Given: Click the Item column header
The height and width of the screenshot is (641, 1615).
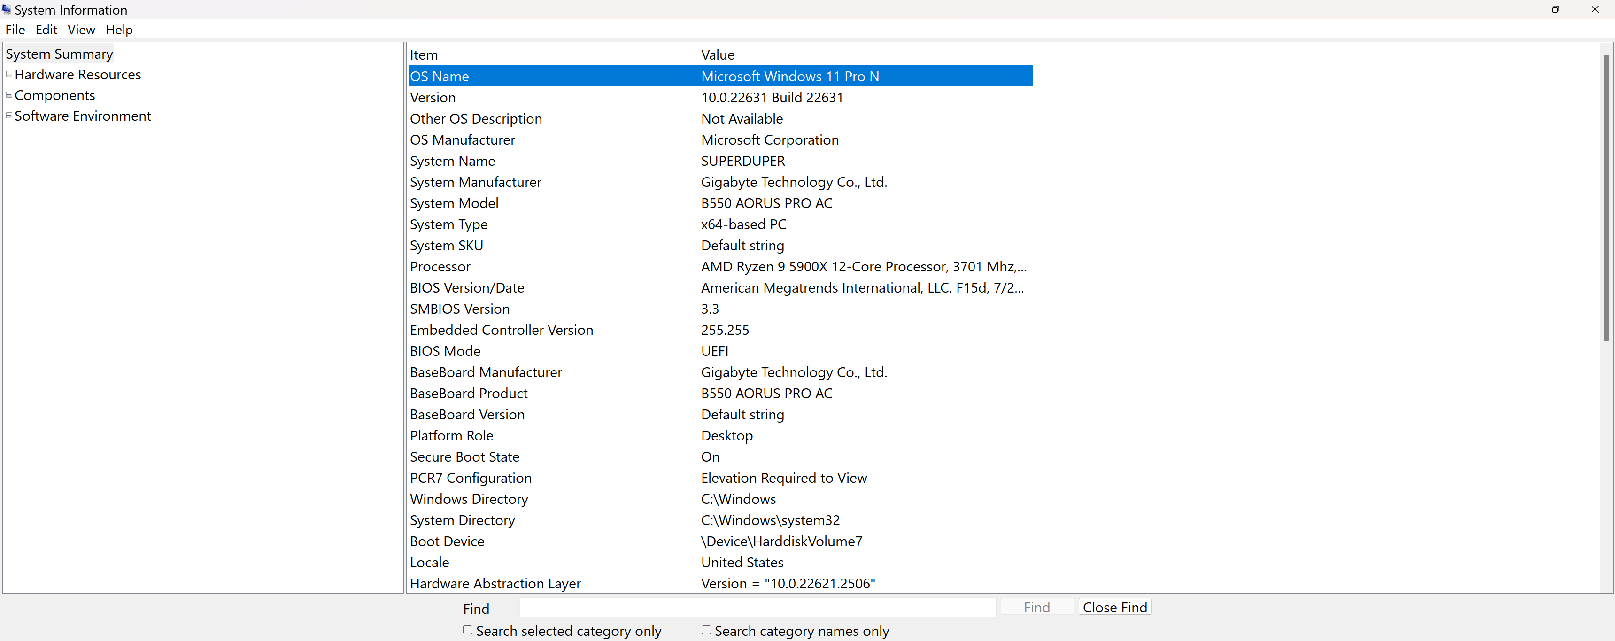Looking at the screenshot, I should click(x=552, y=54).
